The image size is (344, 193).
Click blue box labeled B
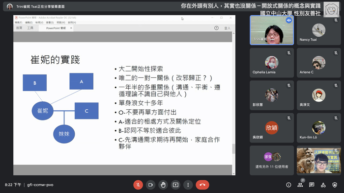(35, 83)
